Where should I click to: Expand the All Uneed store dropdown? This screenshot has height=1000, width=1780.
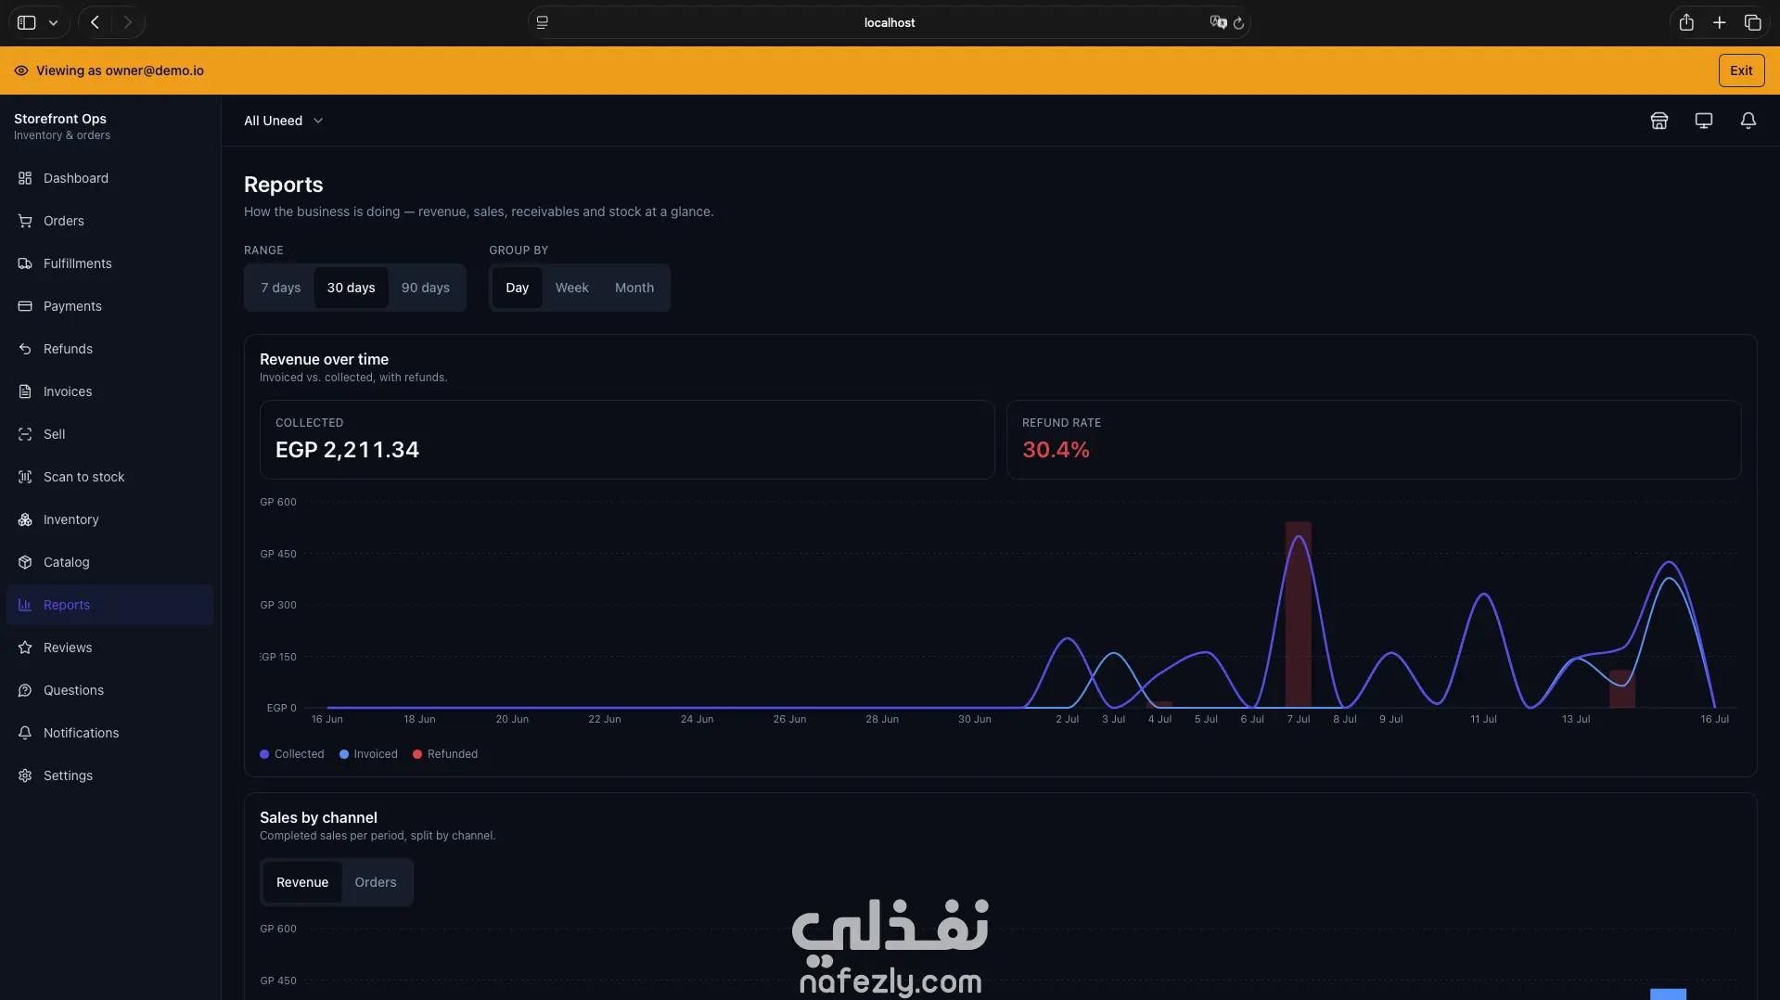click(x=284, y=121)
